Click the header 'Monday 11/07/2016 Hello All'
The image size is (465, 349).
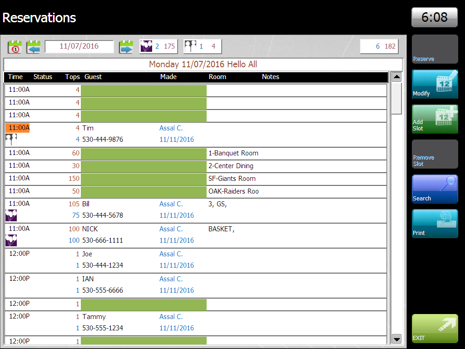pyautogui.click(x=203, y=65)
